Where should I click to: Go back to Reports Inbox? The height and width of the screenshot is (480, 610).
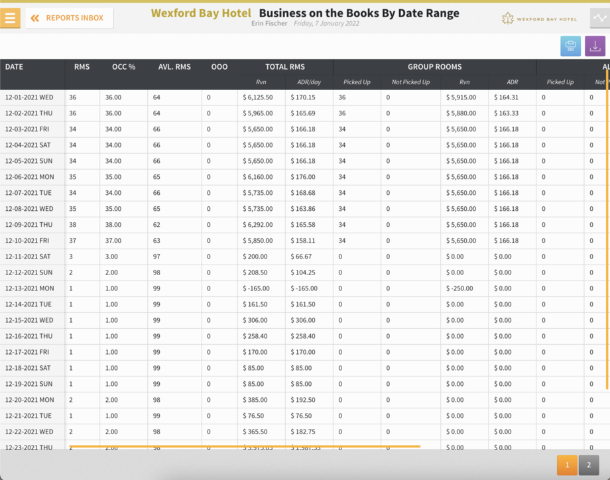click(69, 18)
